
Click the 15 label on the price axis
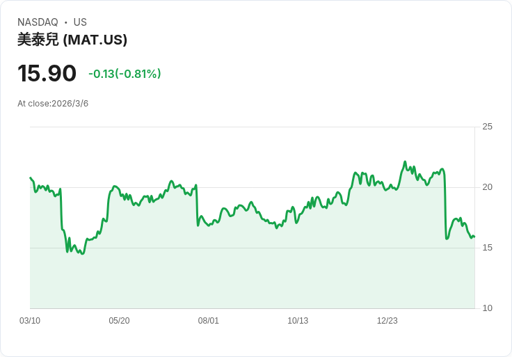tap(487, 248)
